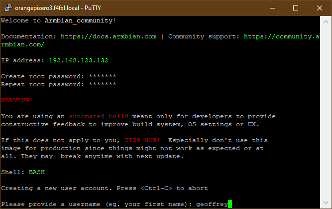The image size is (332, 209).
Task: Click the red WARNING! text
Action: click(17, 100)
